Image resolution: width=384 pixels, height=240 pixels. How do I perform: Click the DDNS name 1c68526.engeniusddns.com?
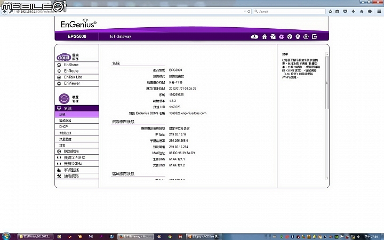pos(188,114)
